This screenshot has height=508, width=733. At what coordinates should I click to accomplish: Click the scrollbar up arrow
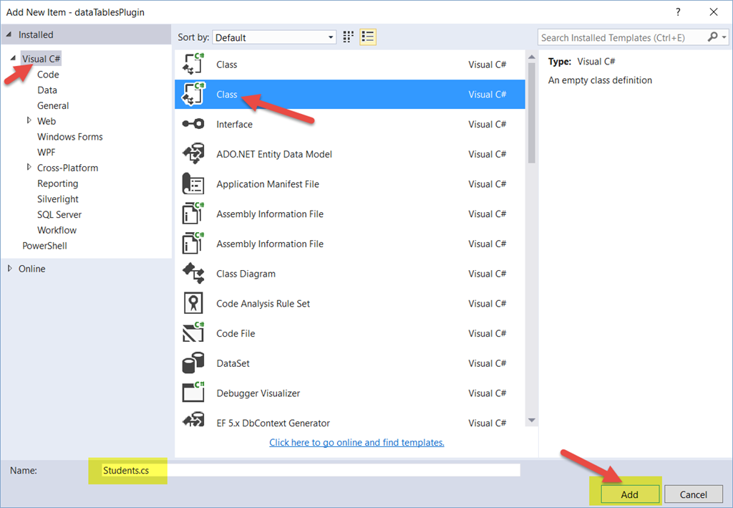[x=532, y=57]
